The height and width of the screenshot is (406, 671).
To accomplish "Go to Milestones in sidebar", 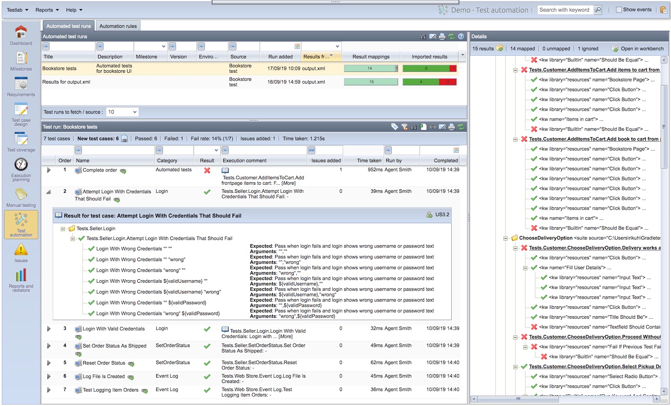I will point(21,61).
